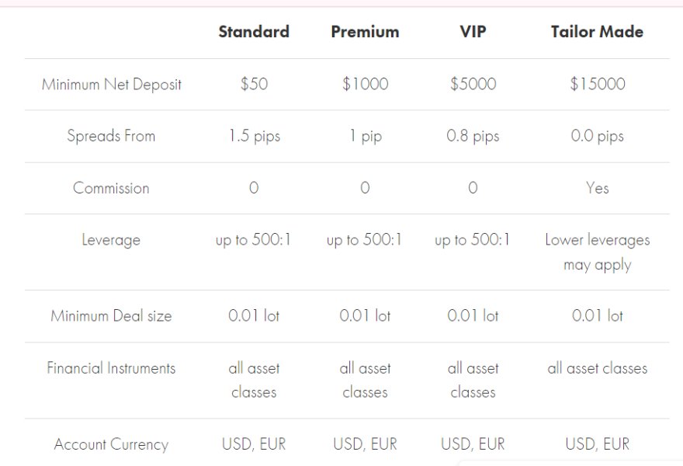
Task: Select the Spreads From row label
Action: point(111,136)
